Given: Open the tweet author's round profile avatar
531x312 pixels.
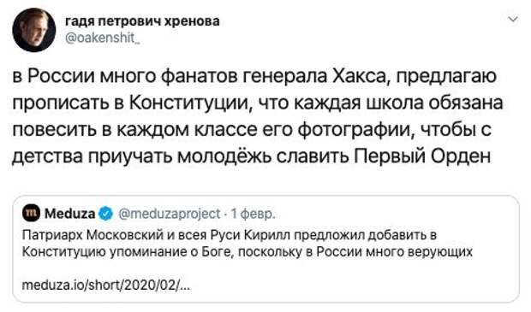Looking at the screenshot, I should (34, 30).
